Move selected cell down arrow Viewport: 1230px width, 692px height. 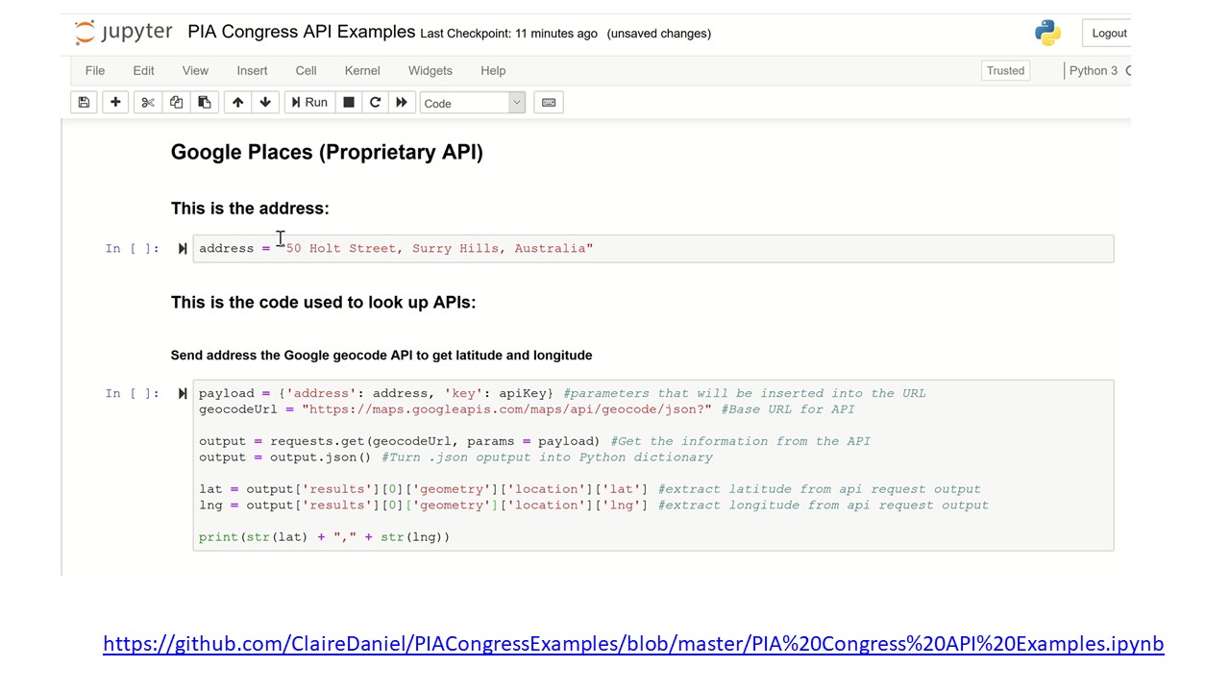pos(265,102)
